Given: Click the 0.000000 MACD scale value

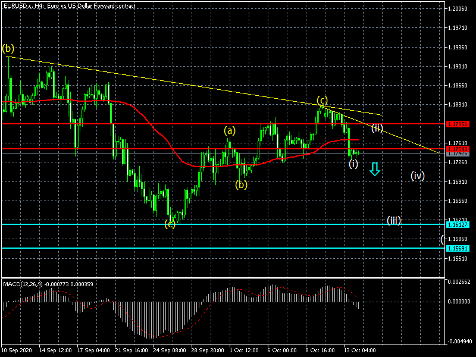Looking at the screenshot, I should [459, 302].
